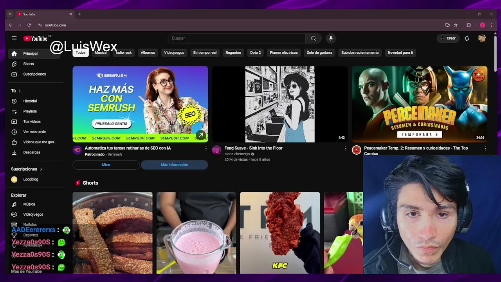This screenshot has height=282, width=501.
Task: Click the Crear button
Action: tap(448, 38)
